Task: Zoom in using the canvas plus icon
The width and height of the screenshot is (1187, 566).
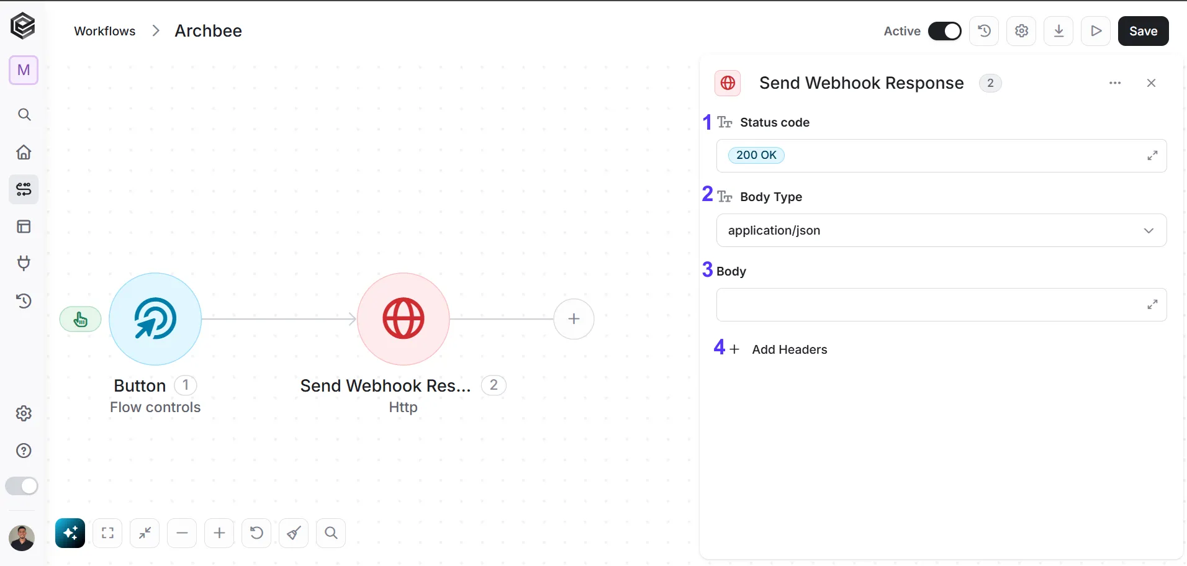Action: pyautogui.click(x=219, y=533)
